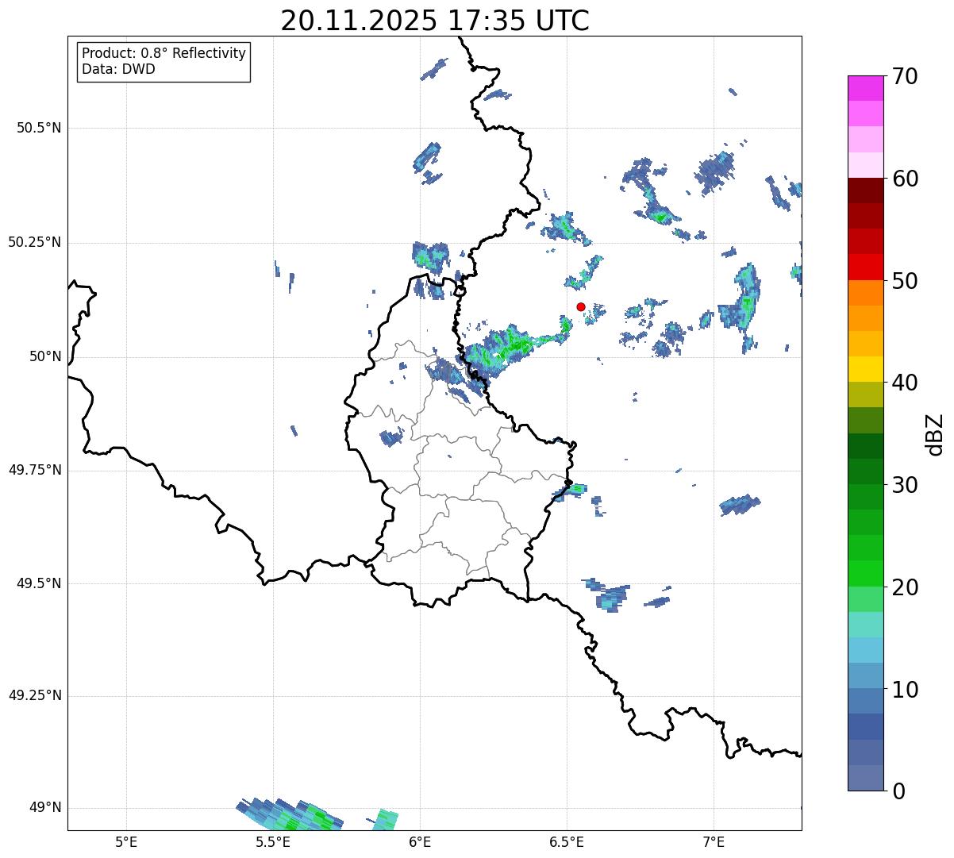This screenshot has height=858, width=954.
Task: Click the red station marker dot
Action: click(x=581, y=306)
